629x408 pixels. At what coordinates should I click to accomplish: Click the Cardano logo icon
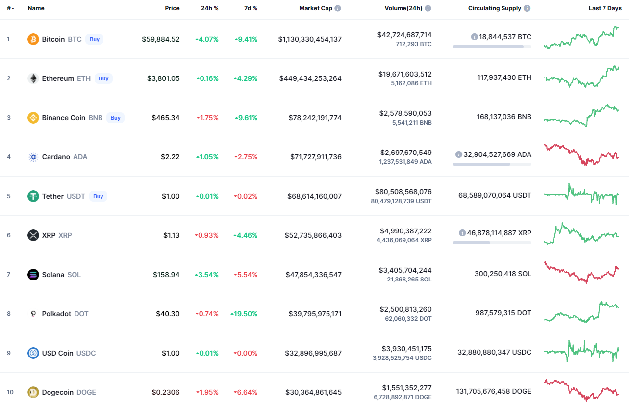pyautogui.click(x=33, y=157)
